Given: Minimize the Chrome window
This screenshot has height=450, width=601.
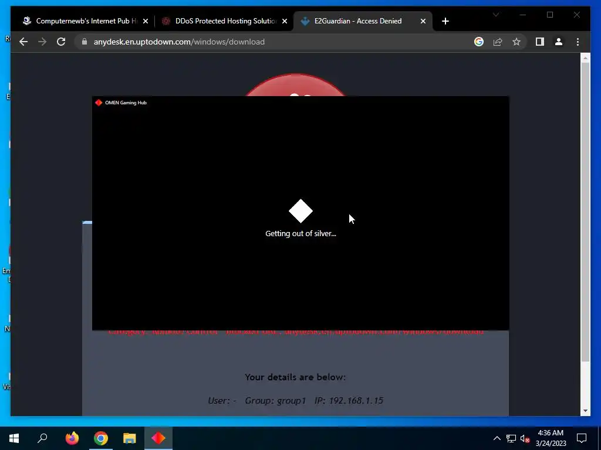Looking at the screenshot, I should (x=523, y=15).
